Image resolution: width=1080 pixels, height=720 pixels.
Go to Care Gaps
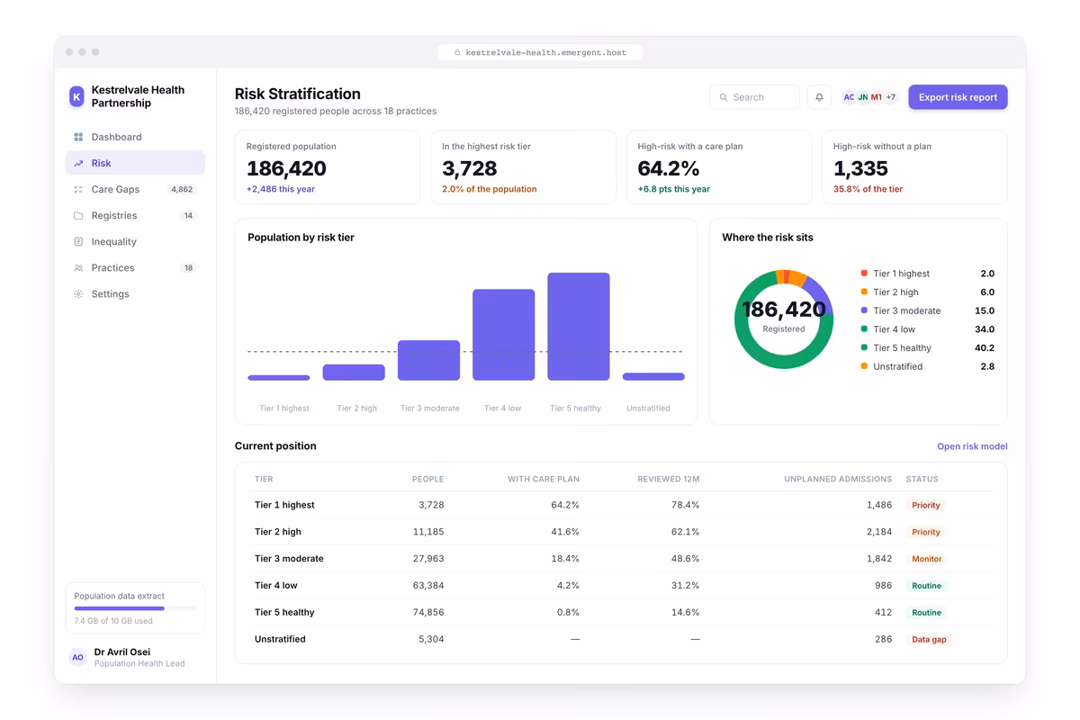135,189
